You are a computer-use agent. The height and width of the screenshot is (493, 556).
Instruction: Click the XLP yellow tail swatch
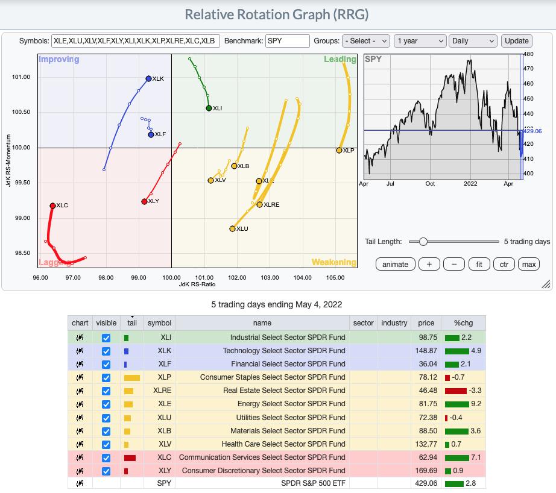click(132, 378)
